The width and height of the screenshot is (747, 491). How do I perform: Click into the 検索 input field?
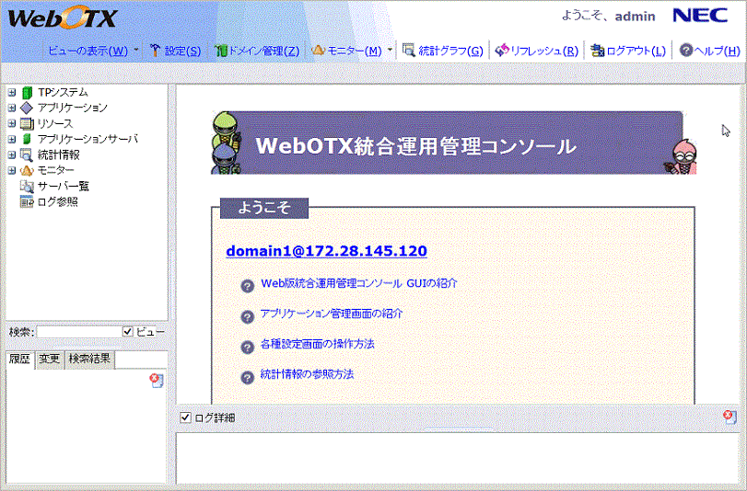tap(77, 331)
